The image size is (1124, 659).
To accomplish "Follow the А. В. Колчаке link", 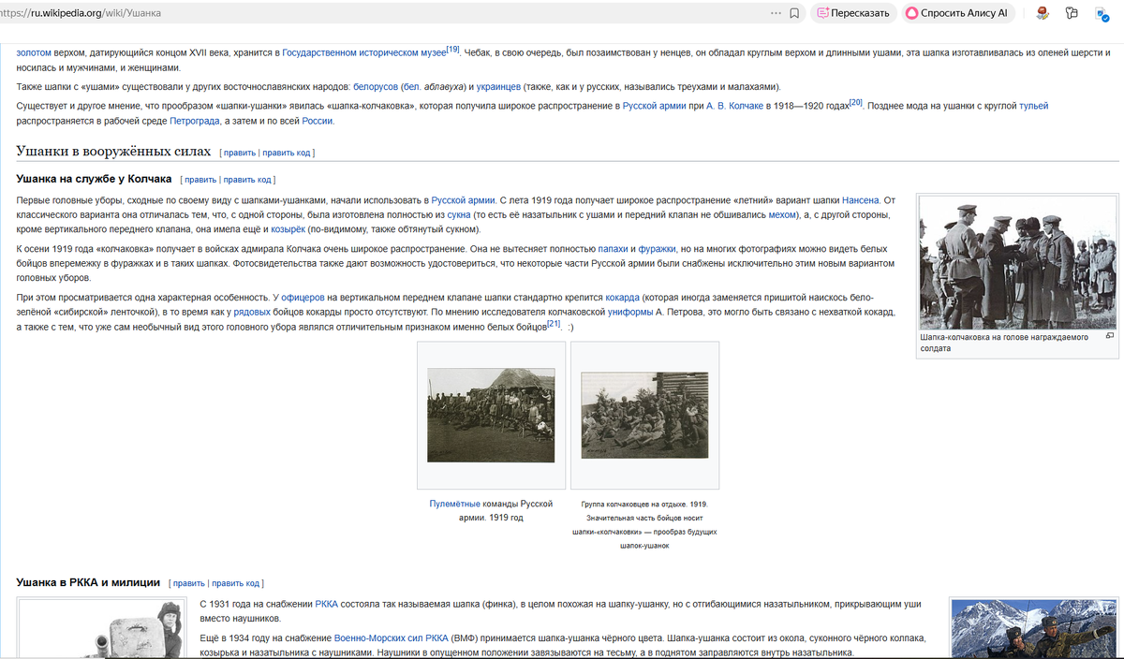I will [x=733, y=106].
